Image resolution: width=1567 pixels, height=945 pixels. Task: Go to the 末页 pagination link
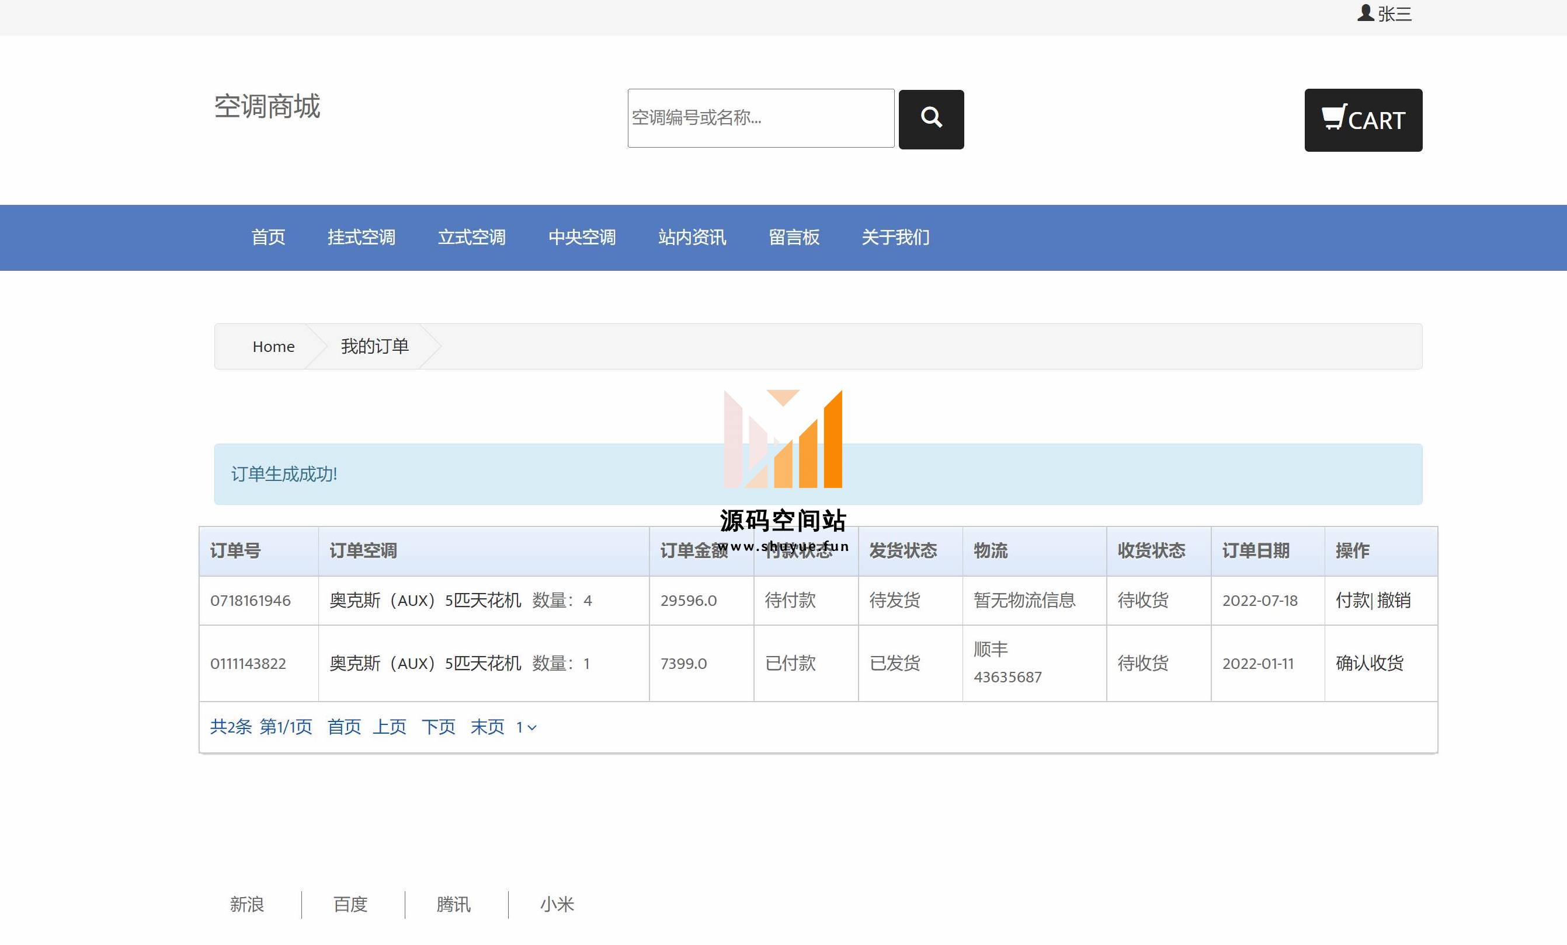(x=487, y=726)
